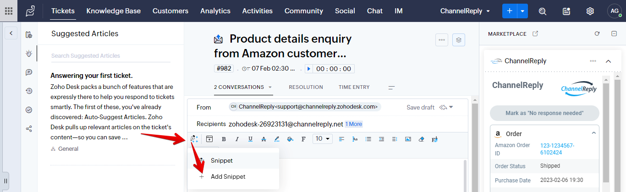Change text direction

[395, 139]
